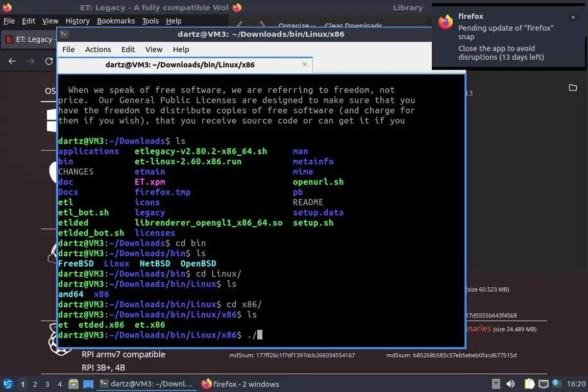Focus the dartz@VM3 terminal taskbar entry
The image size is (588, 392).
pyautogui.click(x=146, y=384)
